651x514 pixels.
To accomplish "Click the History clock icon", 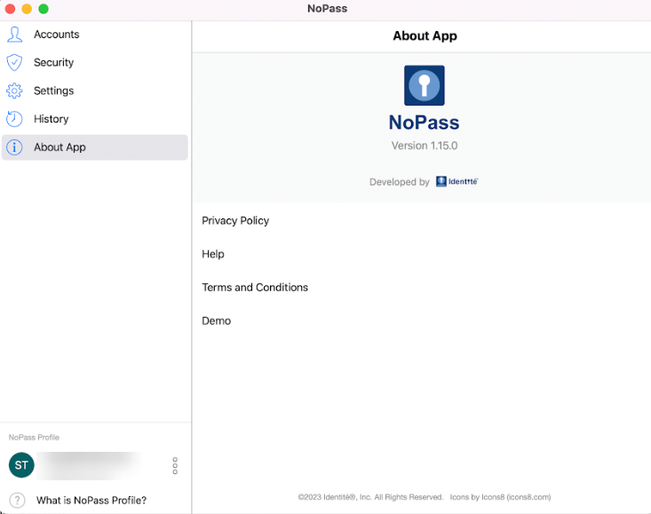I will click(x=14, y=119).
